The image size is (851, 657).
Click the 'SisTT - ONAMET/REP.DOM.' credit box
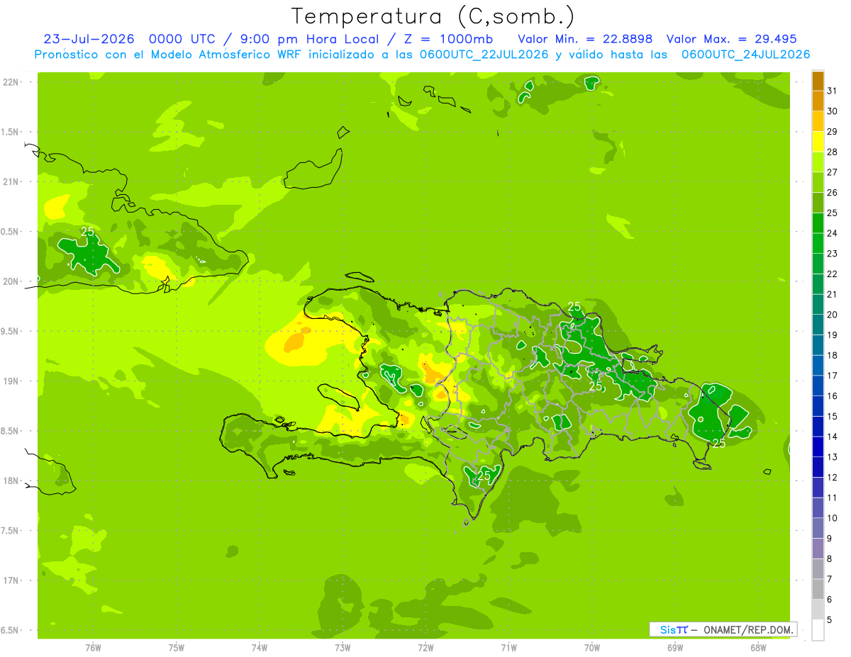(x=723, y=629)
